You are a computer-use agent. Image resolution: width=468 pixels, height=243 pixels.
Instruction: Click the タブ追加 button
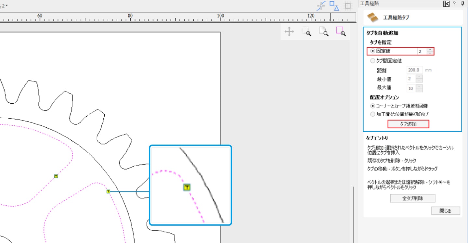pyautogui.click(x=408, y=124)
